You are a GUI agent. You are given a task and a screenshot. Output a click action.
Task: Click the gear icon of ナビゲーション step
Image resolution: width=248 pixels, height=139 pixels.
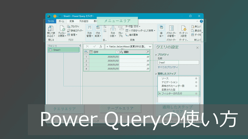click(196, 82)
